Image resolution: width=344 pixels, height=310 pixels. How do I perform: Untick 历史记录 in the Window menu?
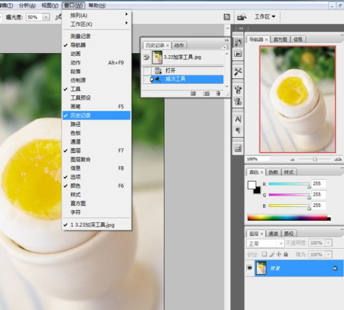pos(96,115)
